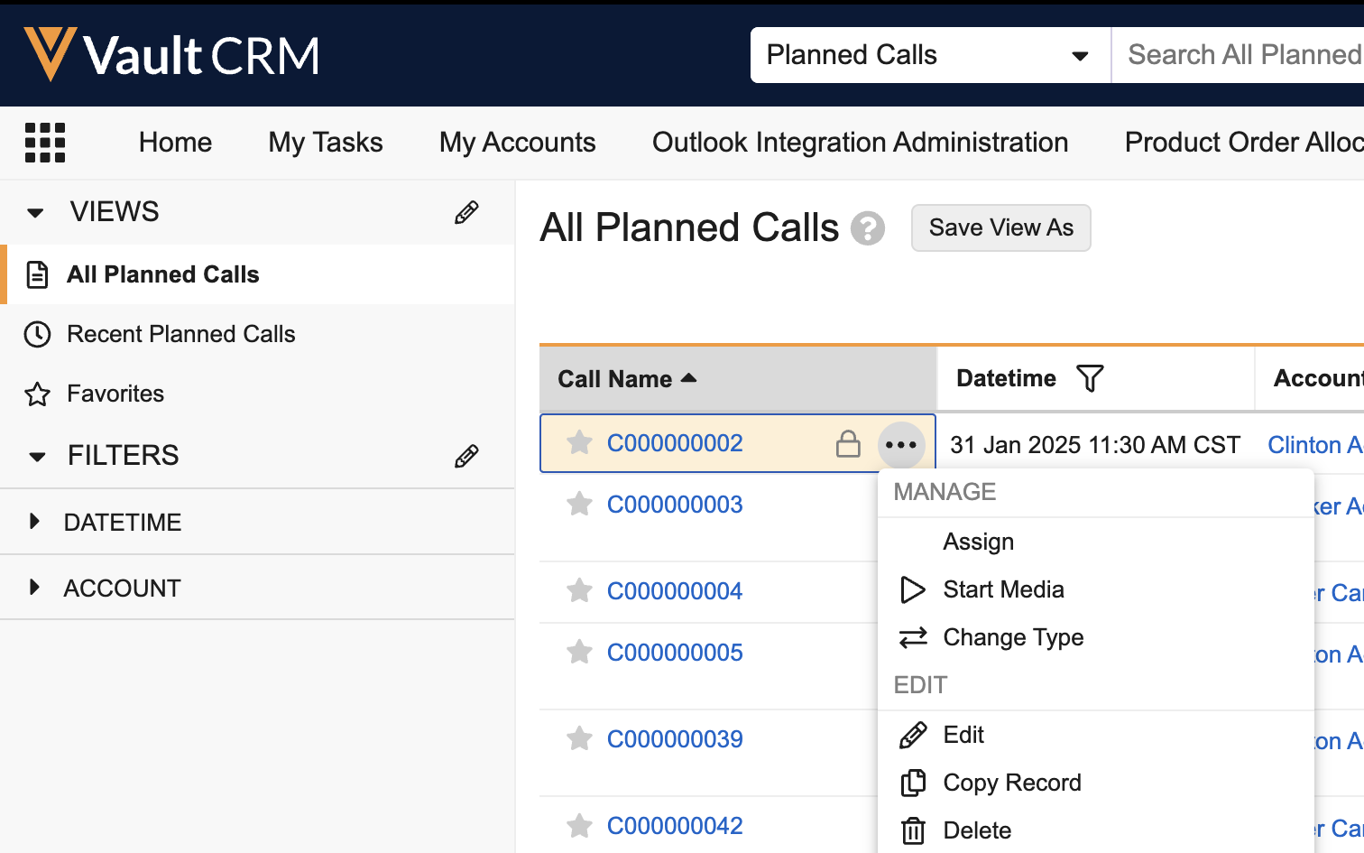Screen dimensions: 1364x853
Task: Star the C000000039 planned call
Action: click(x=579, y=739)
